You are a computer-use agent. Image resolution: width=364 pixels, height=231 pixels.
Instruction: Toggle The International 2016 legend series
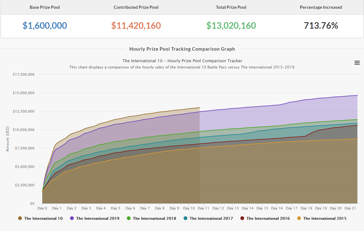tap(265, 218)
